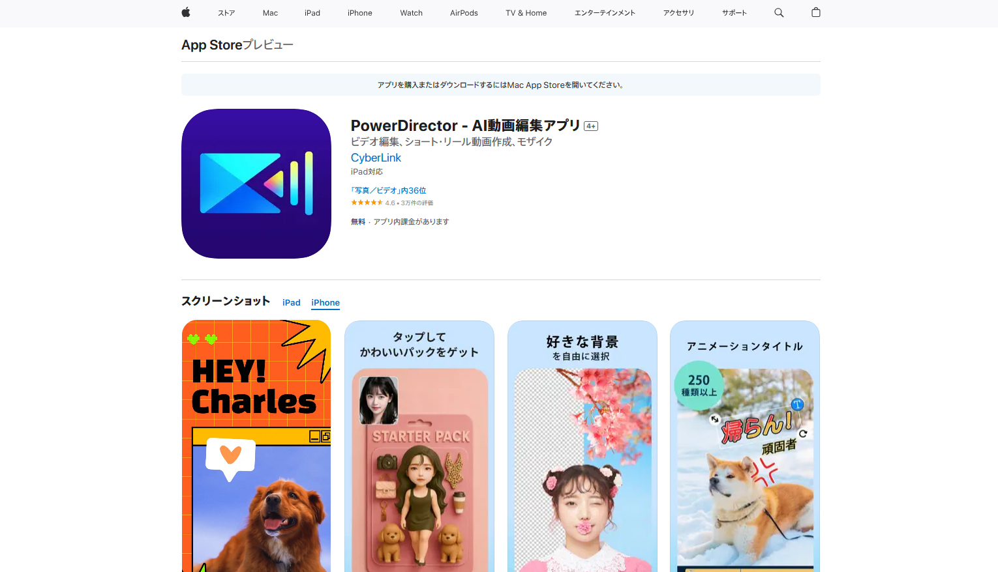
Task: Open the エンターテインメント menu item
Action: click(605, 12)
